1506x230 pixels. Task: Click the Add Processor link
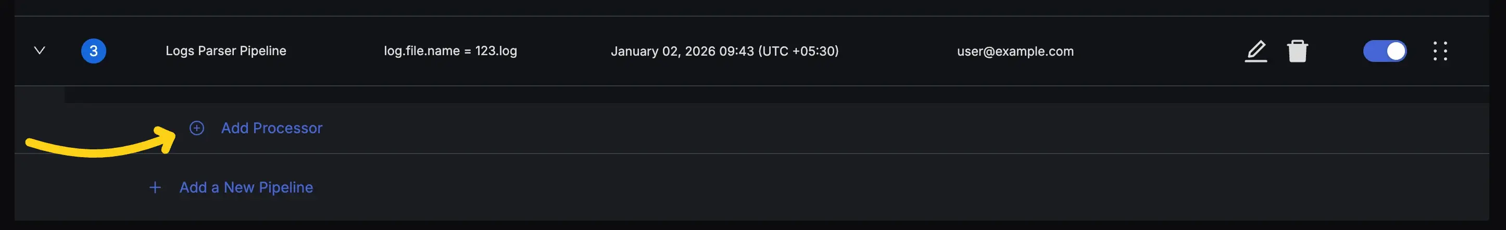pyautogui.click(x=271, y=128)
